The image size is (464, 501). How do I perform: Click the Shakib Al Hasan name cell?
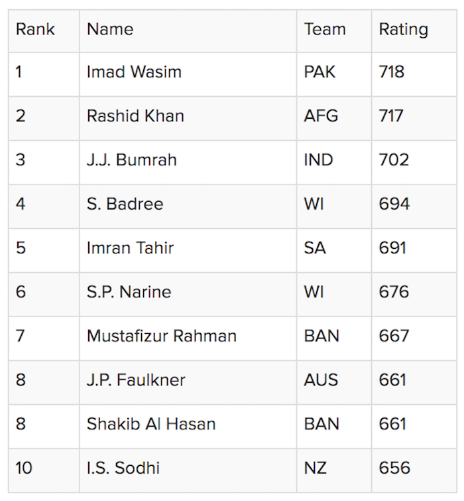[151, 424]
